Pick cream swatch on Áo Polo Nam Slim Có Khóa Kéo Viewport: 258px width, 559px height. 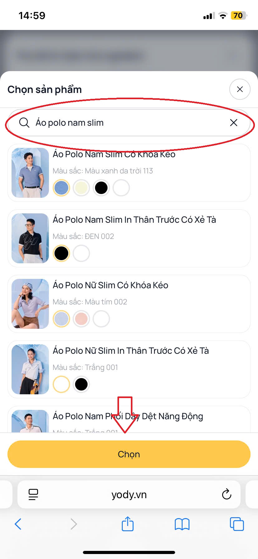(x=81, y=188)
